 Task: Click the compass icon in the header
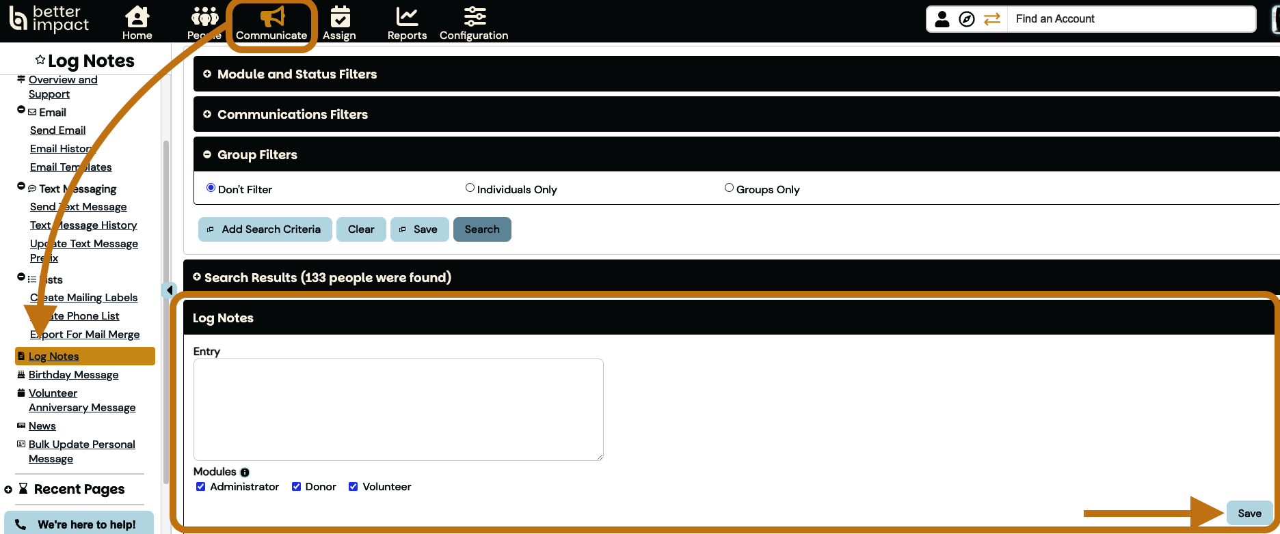point(966,19)
